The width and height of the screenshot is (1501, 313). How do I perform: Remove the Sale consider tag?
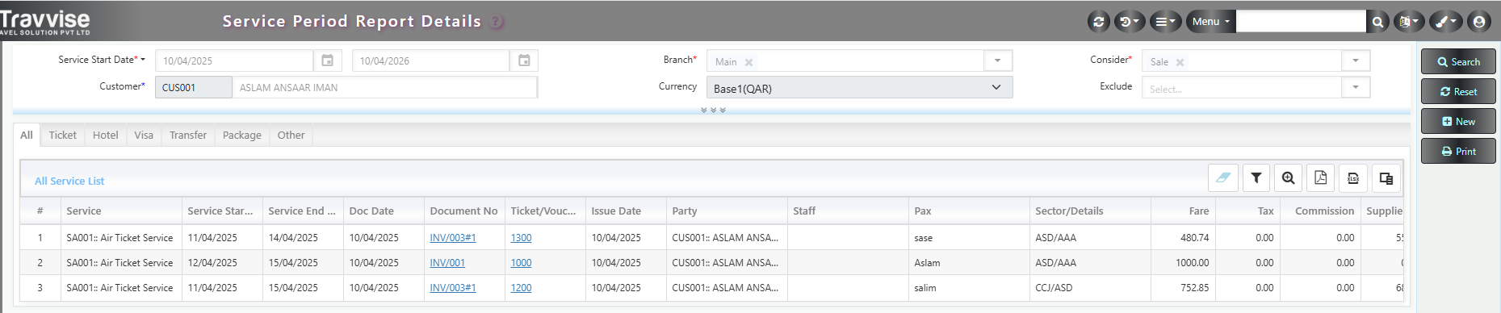point(1180,62)
